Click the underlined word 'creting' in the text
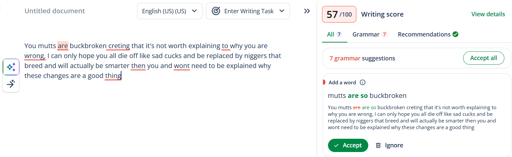Screen dimensions: 512x157 tap(119, 46)
